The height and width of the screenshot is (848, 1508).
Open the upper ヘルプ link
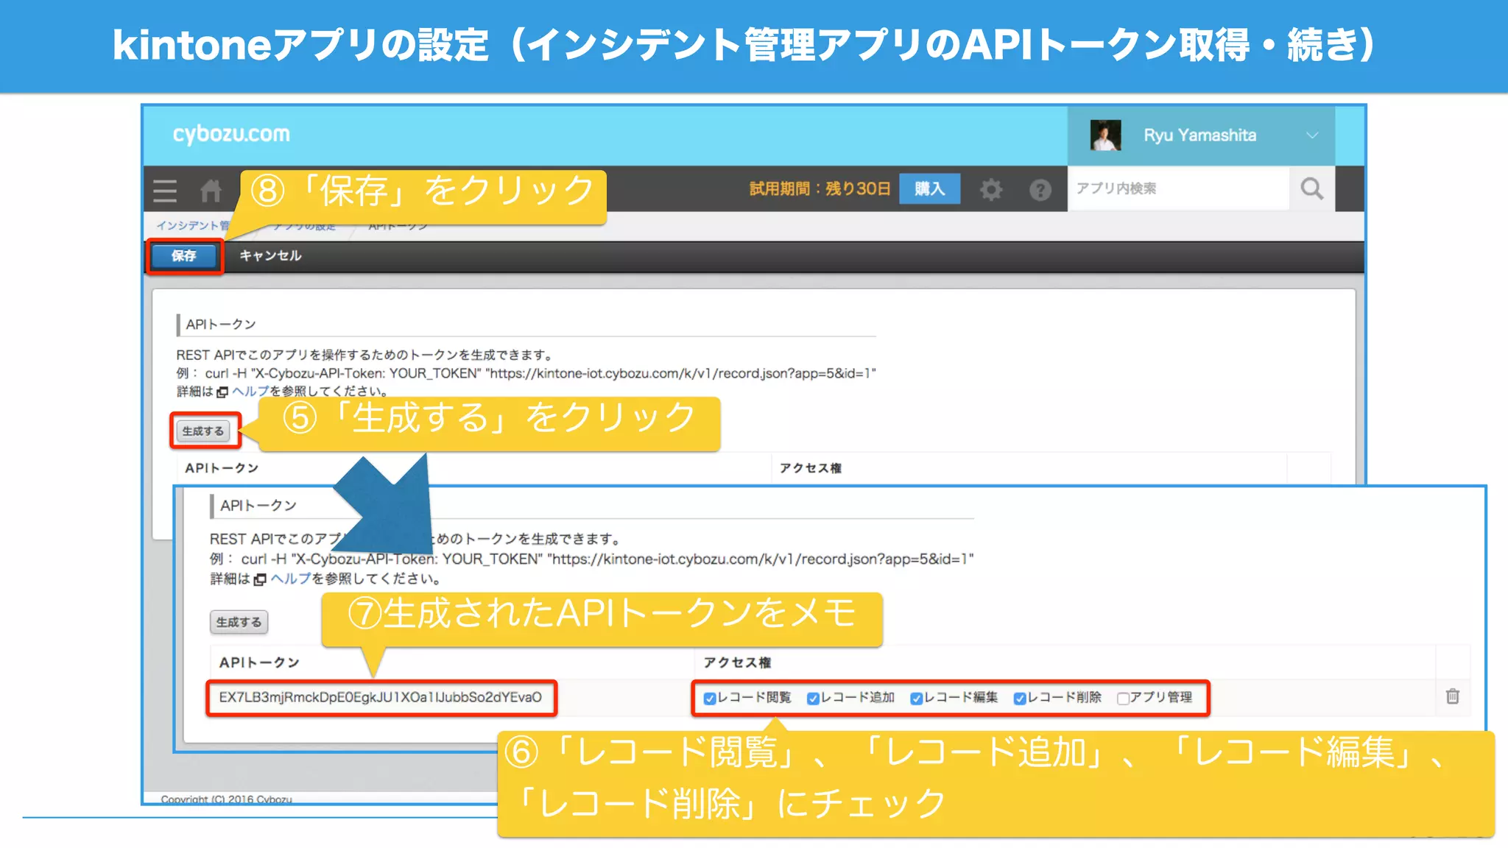point(250,391)
